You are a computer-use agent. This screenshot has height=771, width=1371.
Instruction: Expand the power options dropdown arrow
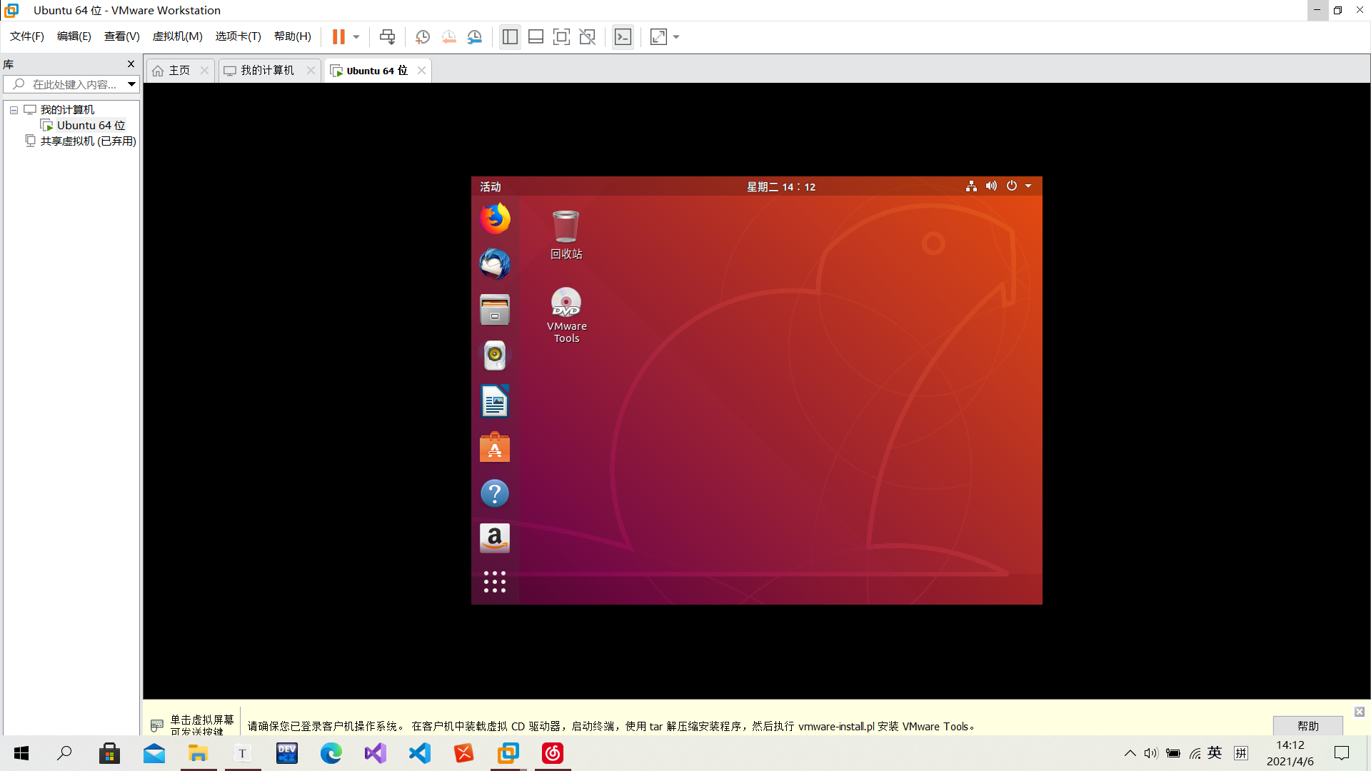click(x=356, y=37)
